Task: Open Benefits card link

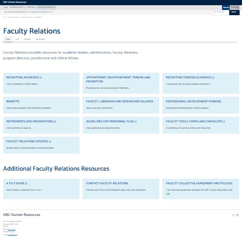Action: (13, 102)
